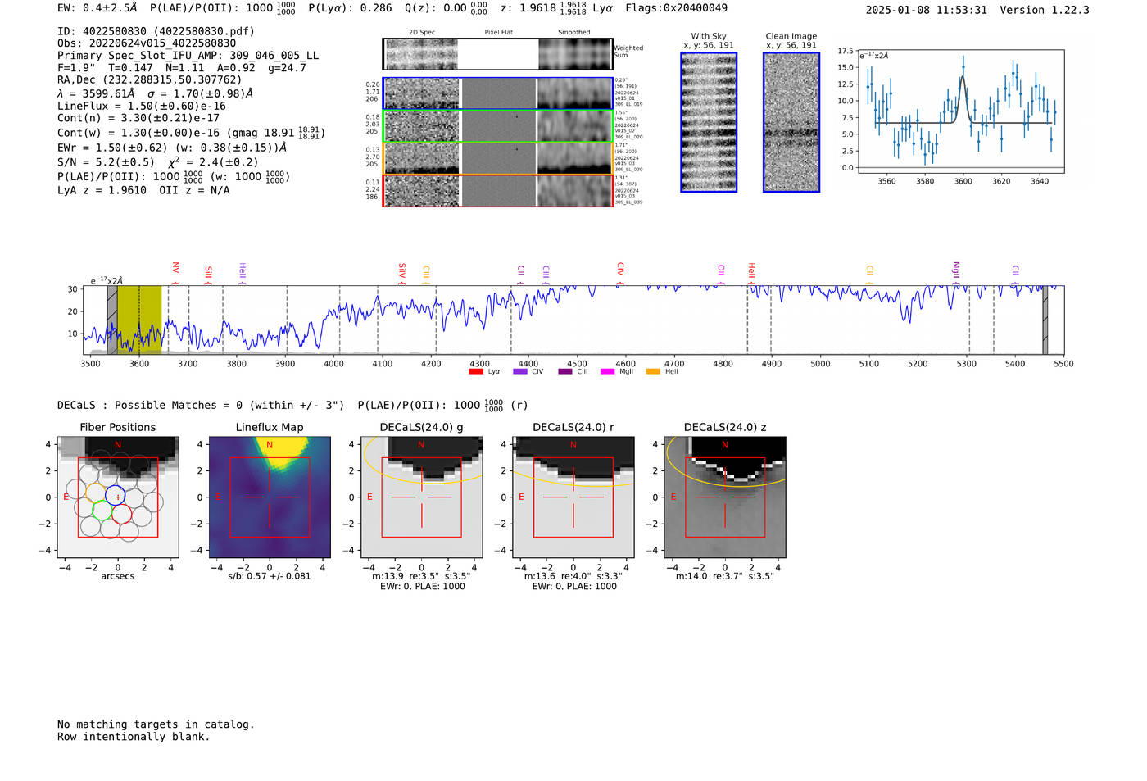Click the s/b: 0.57 +/- 0.081 caption

270,576
